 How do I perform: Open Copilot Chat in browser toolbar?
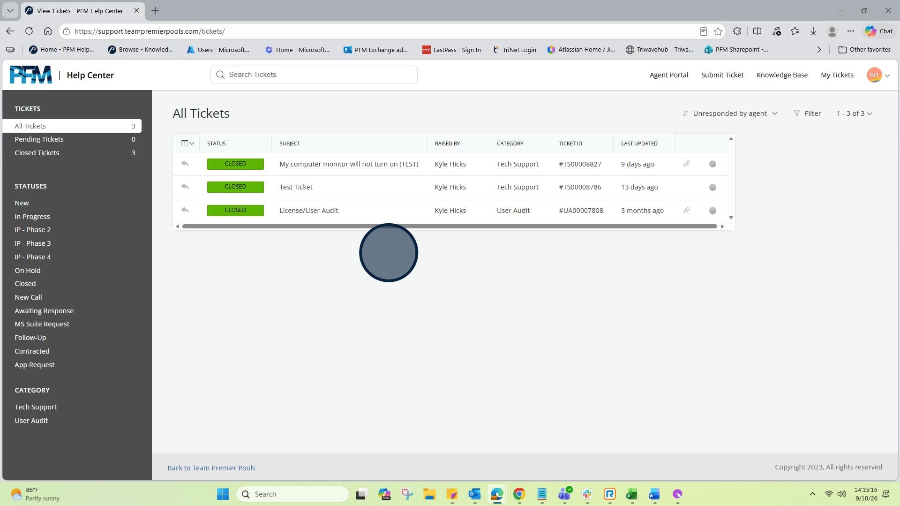point(879,31)
